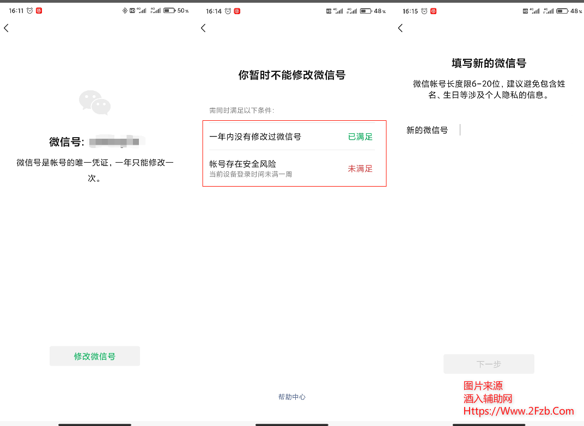Tap the alarm clock icon beside 16:14
Screen dimensions: 584x426
point(228,11)
